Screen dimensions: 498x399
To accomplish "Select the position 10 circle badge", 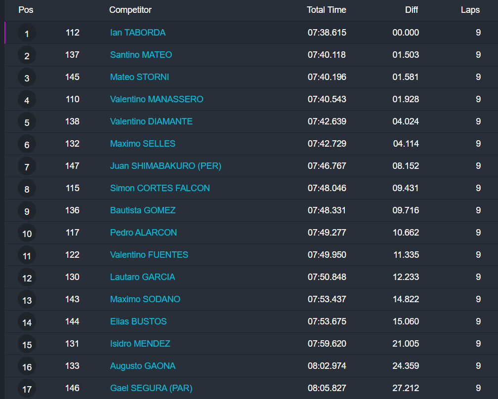I will tap(27, 234).
